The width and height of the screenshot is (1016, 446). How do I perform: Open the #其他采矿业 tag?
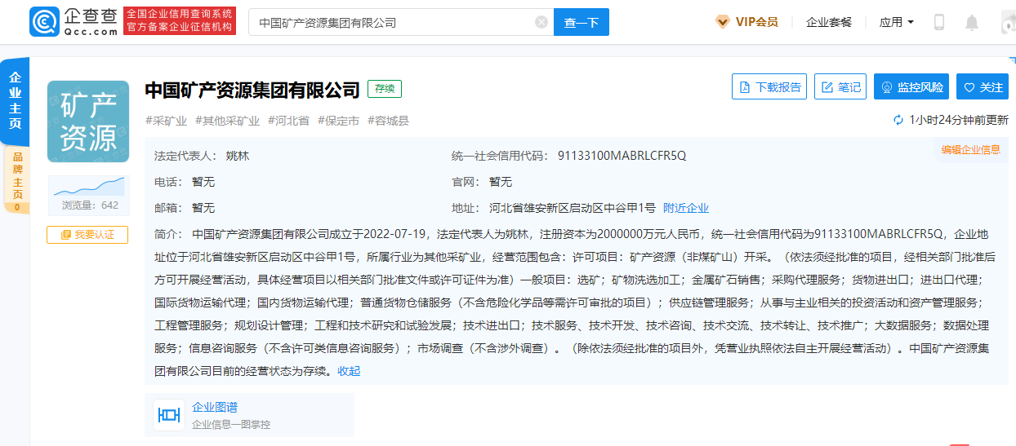(227, 121)
